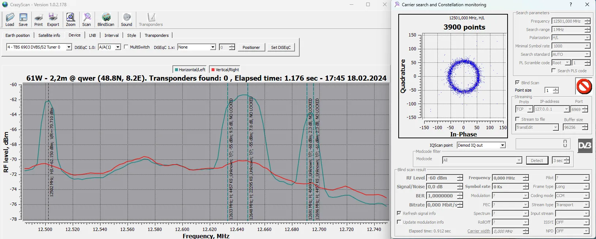Open the Transponders tab
596x239 pixels.
click(156, 35)
